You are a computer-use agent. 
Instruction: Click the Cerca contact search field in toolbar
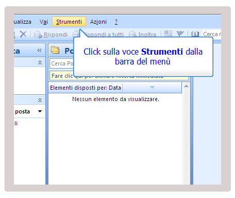[x=211, y=34]
